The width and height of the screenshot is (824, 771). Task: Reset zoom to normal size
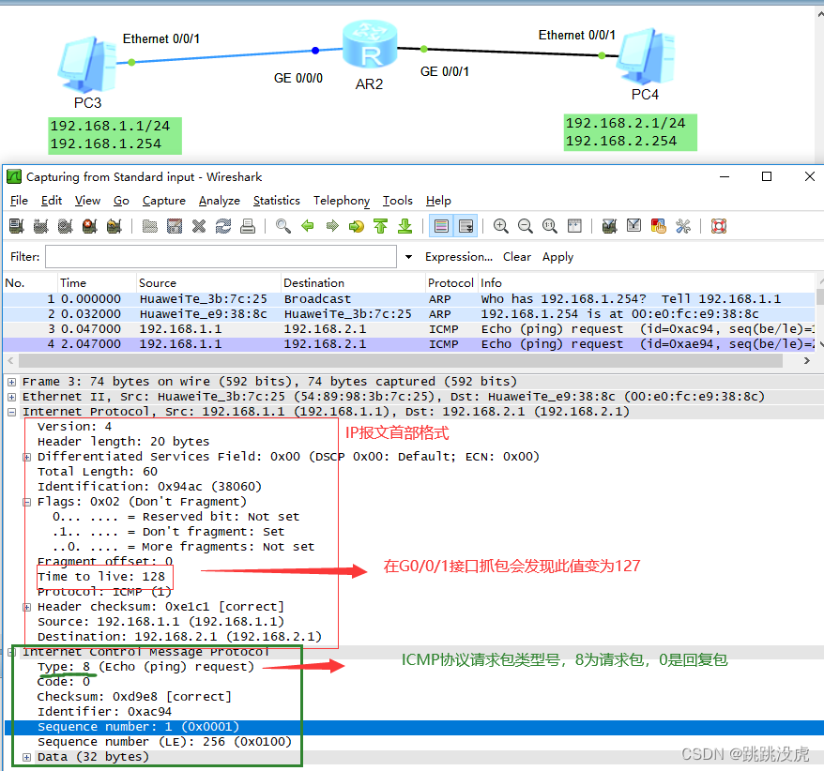click(550, 226)
